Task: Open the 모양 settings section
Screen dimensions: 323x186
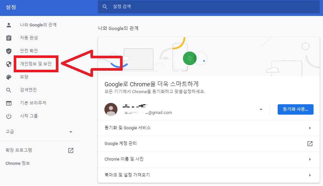Action: pyautogui.click(x=24, y=77)
